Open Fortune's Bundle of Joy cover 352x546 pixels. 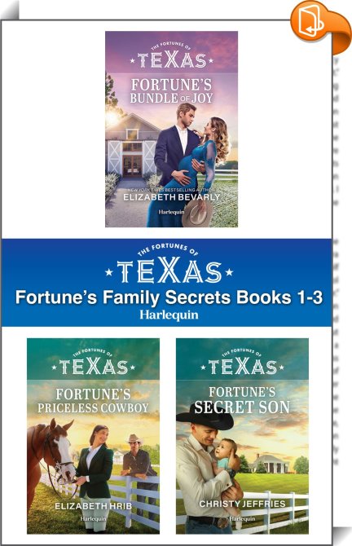pos(172,130)
